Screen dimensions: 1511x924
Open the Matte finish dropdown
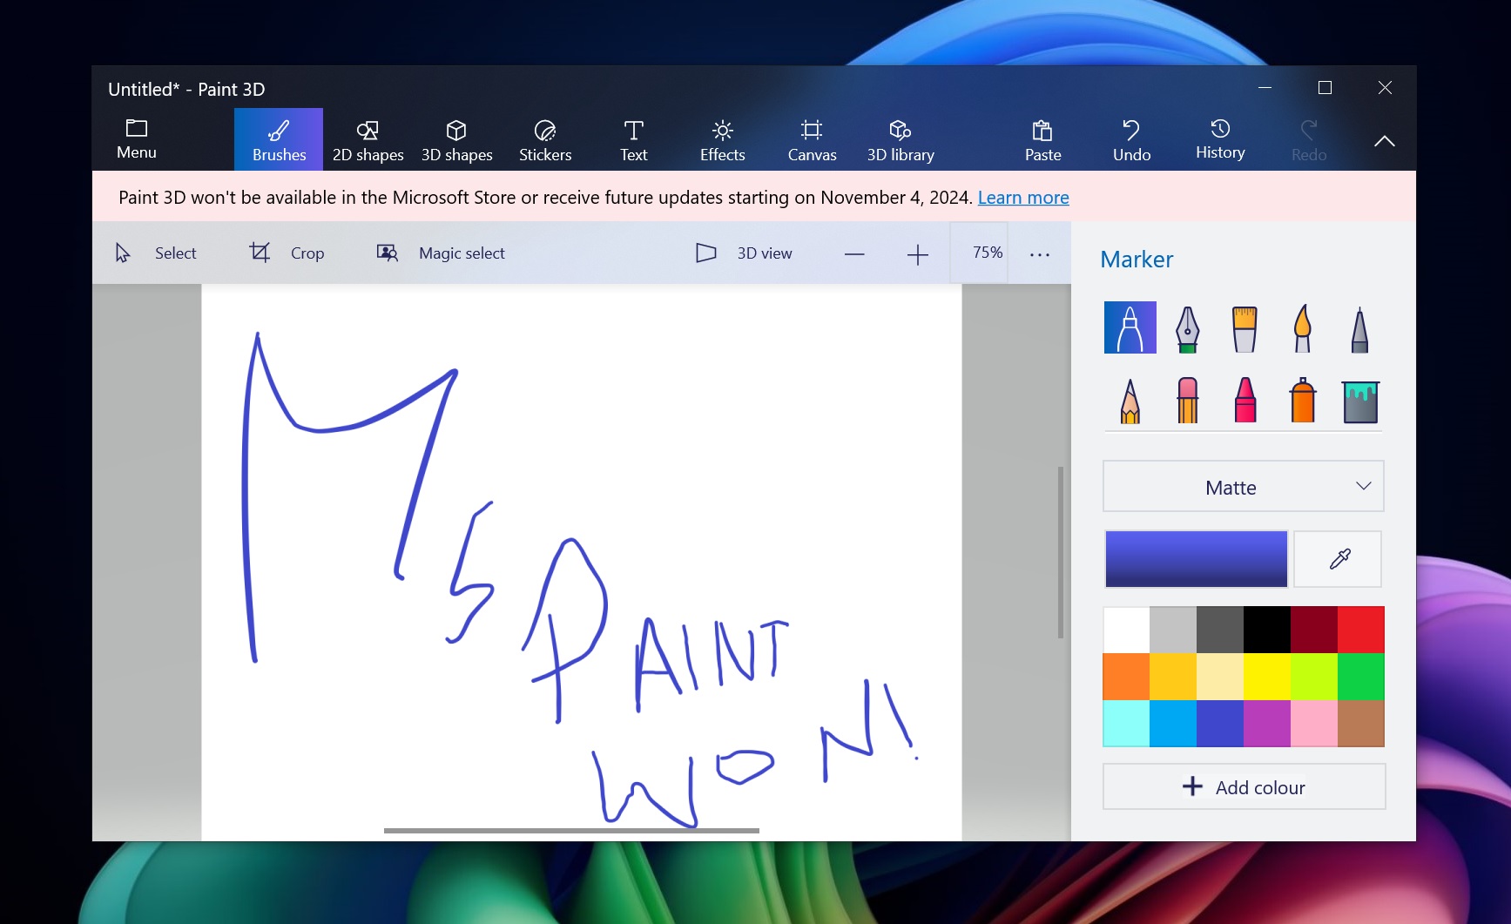(1243, 486)
